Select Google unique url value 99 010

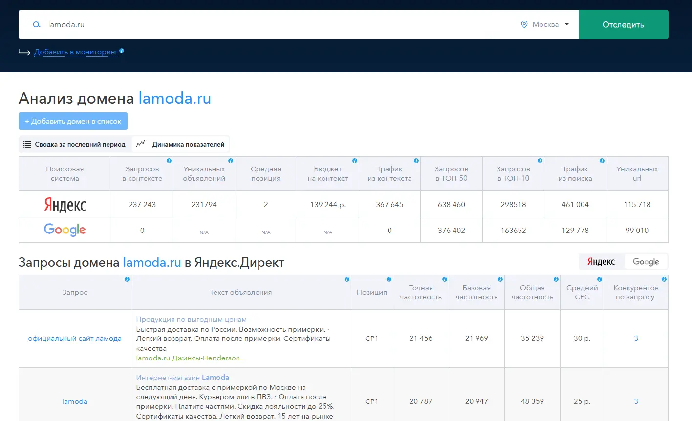point(637,230)
